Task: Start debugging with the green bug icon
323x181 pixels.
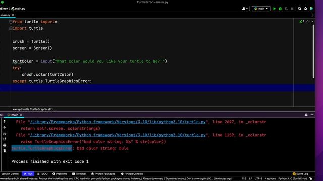Action: 280,9
